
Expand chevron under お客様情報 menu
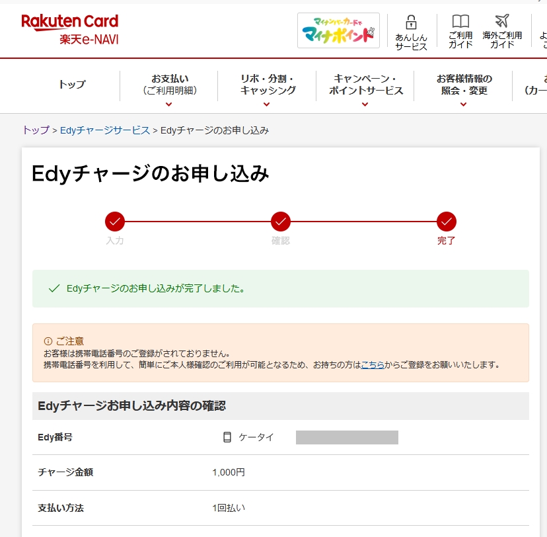coord(464,104)
